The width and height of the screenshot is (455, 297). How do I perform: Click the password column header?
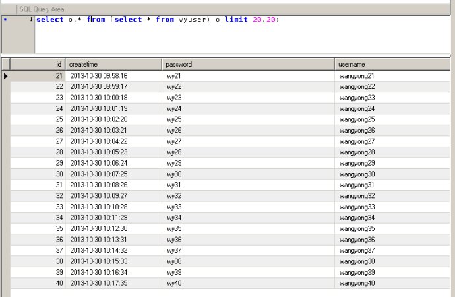(x=248, y=64)
